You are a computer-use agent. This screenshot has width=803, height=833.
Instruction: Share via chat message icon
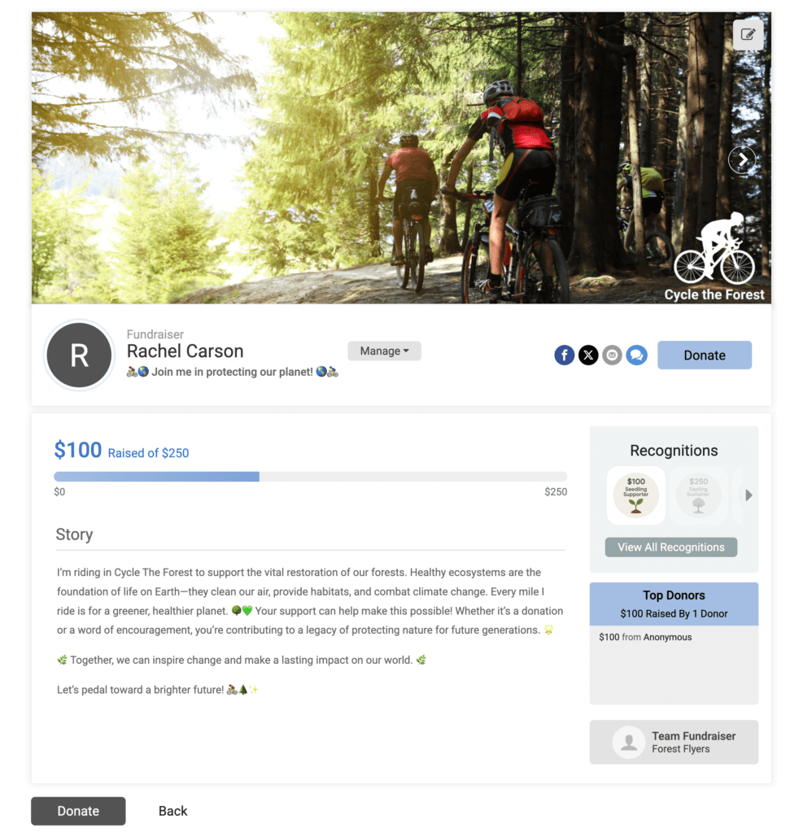(637, 355)
